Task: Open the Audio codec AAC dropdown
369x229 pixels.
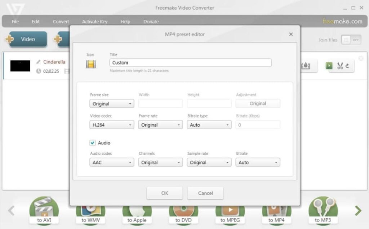Action: [x=112, y=162]
